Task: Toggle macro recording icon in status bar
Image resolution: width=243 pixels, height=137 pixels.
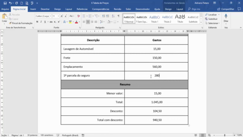Action: [83, 135]
